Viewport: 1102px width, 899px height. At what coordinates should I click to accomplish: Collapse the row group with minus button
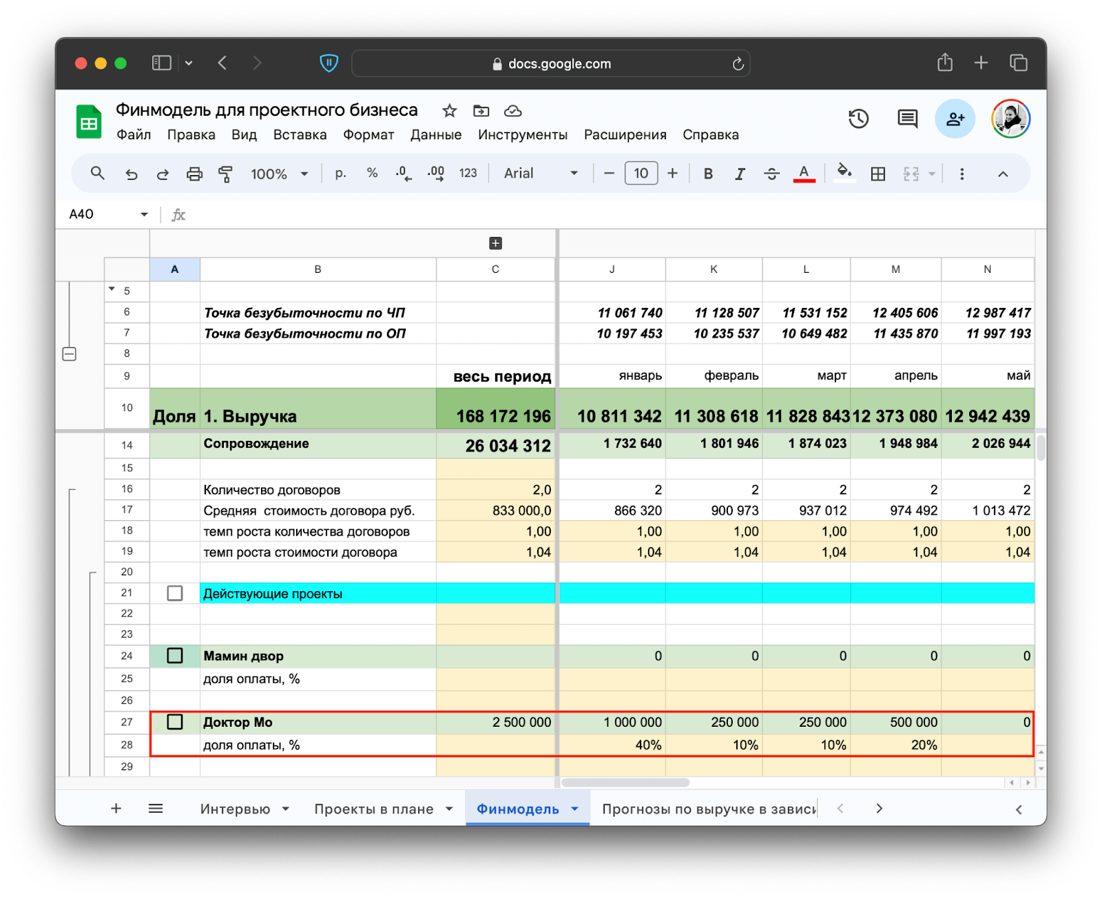pyautogui.click(x=69, y=354)
